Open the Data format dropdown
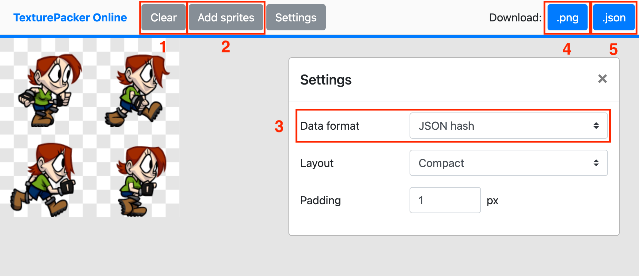This screenshot has width=639, height=276. pos(508,126)
